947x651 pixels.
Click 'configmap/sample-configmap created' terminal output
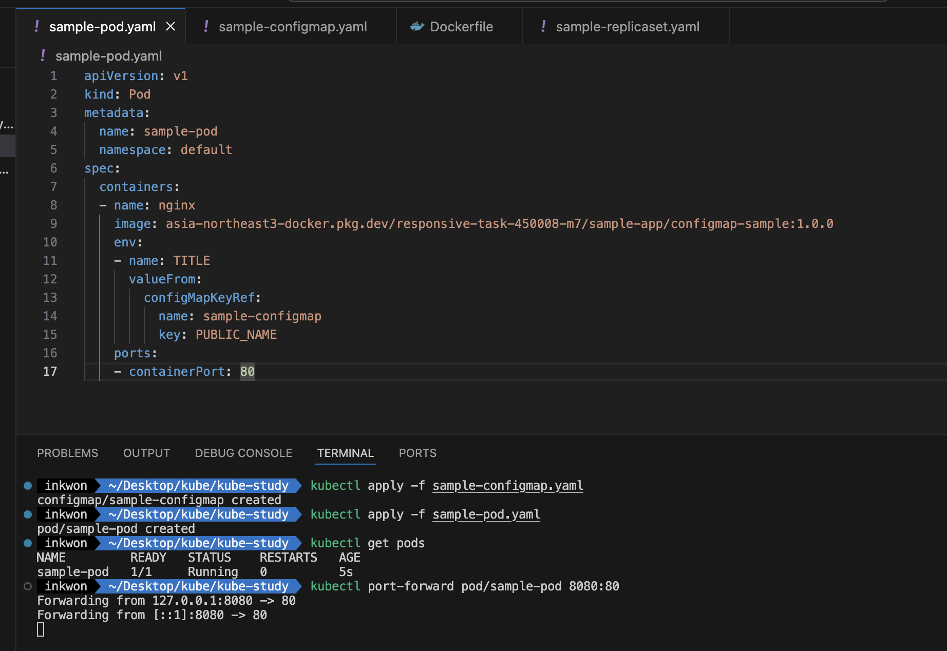(159, 500)
